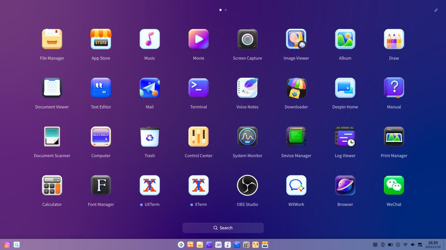Image resolution: width=446 pixels, height=250 pixels.
Task: Open Calculator from the dock
Action: (x=246, y=245)
